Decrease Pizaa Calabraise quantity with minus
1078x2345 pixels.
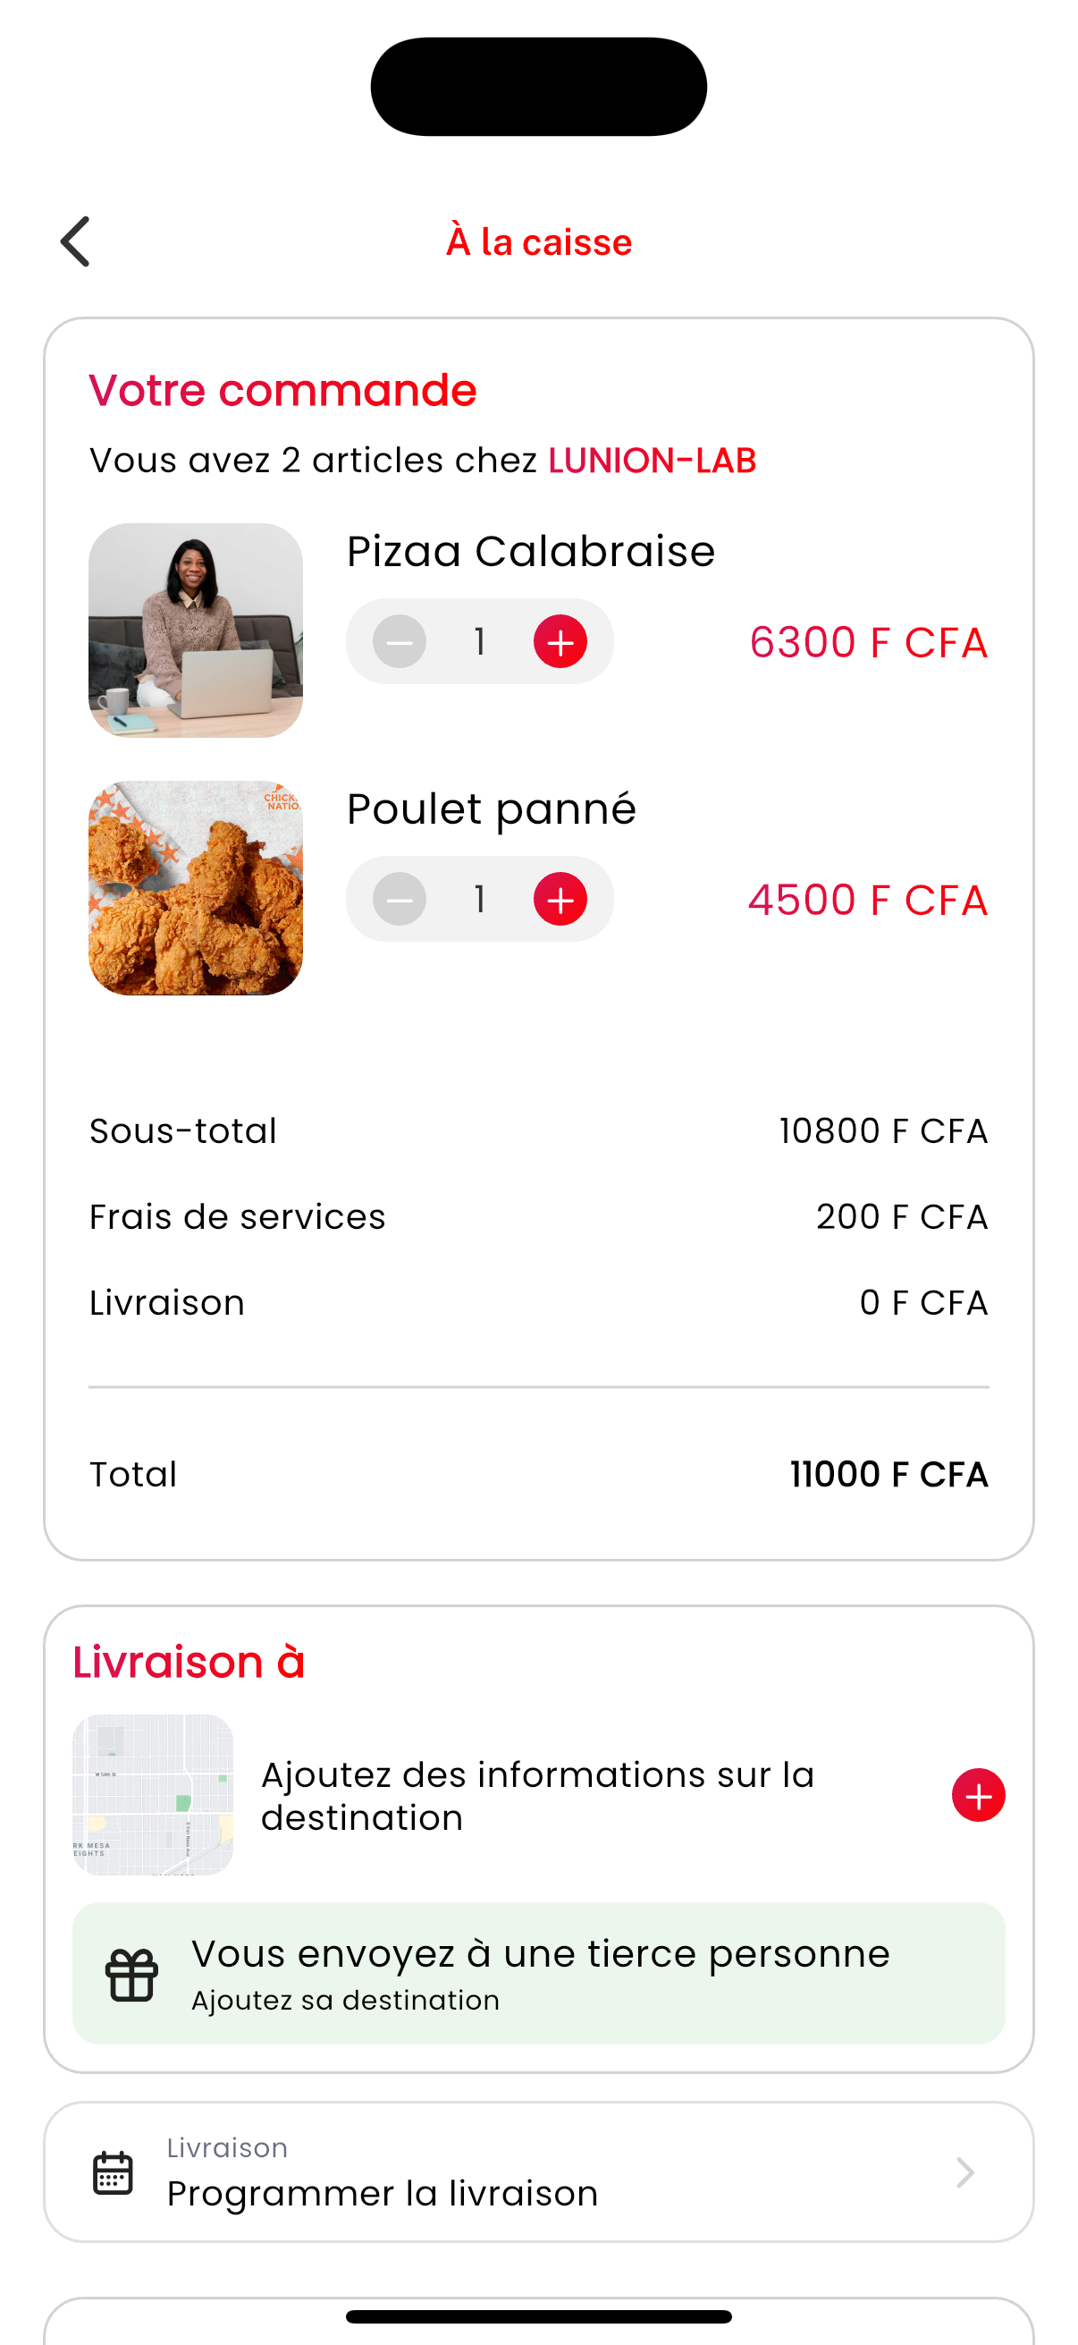tap(400, 642)
